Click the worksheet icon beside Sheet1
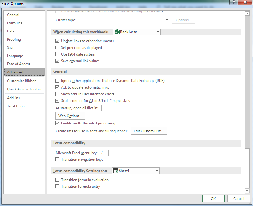Screen dimensions: 253x206 coord(116,171)
